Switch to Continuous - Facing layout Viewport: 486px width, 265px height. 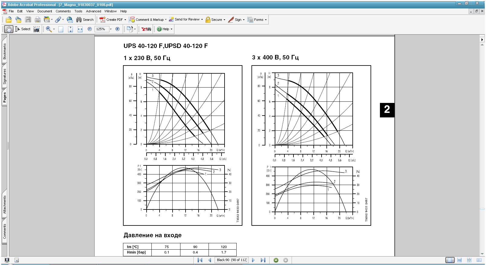point(469,260)
